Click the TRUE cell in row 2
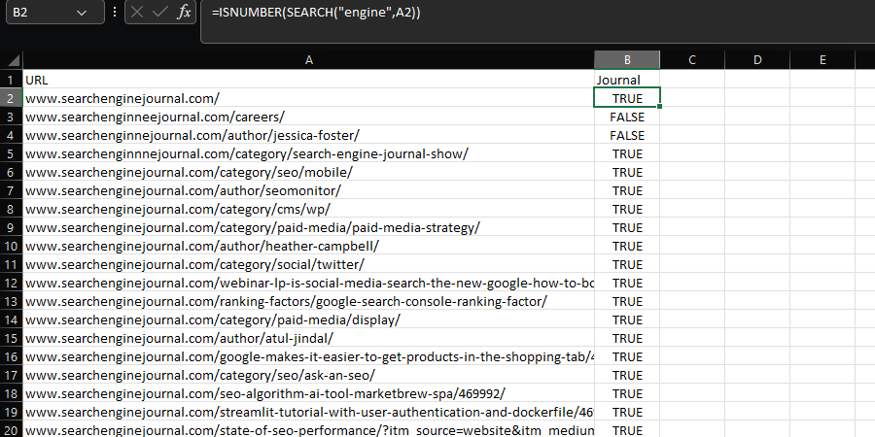The width and height of the screenshot is (875, 437). click(627, 98)
